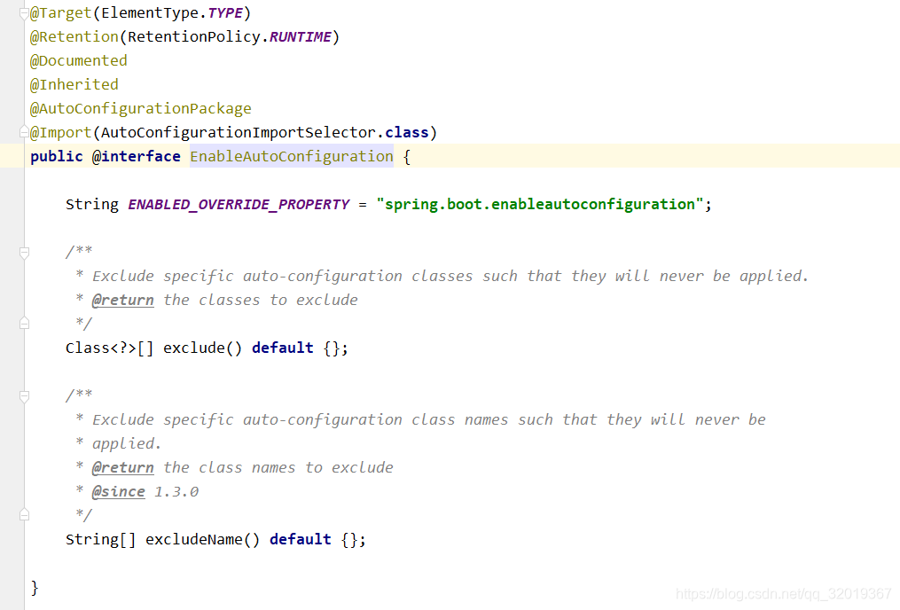
Task: Click 'classes such that they will' comment text
Action: (530, 276)
